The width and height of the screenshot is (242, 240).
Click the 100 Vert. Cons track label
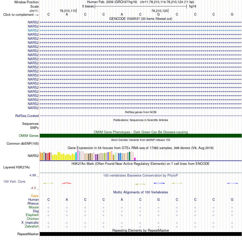(14, 181)
